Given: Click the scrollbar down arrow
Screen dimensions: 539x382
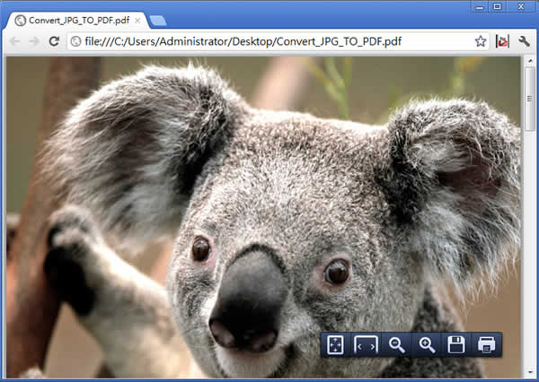Looking at the screenshot, I should pos(530,373).
